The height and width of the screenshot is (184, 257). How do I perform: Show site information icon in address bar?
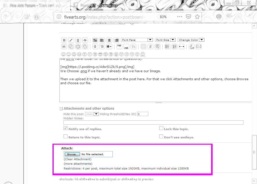[59, 17]
